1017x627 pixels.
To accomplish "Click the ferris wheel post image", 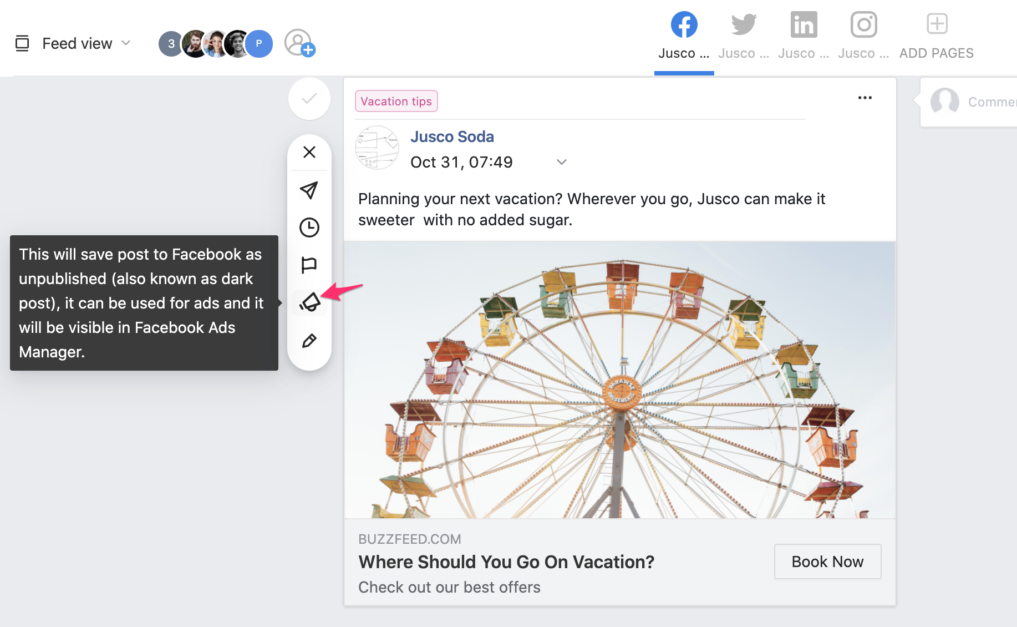I will pos(619,380).
